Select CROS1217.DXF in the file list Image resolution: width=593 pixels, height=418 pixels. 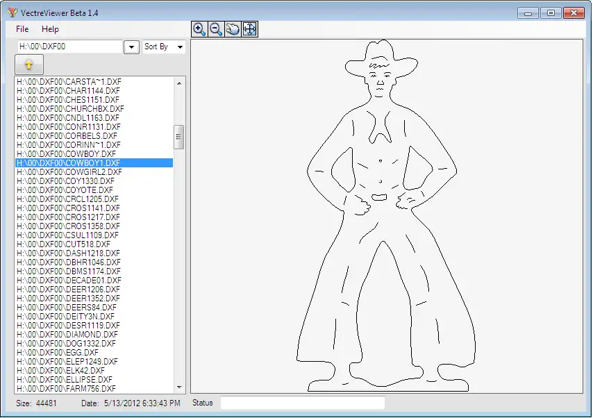point(94,217)
